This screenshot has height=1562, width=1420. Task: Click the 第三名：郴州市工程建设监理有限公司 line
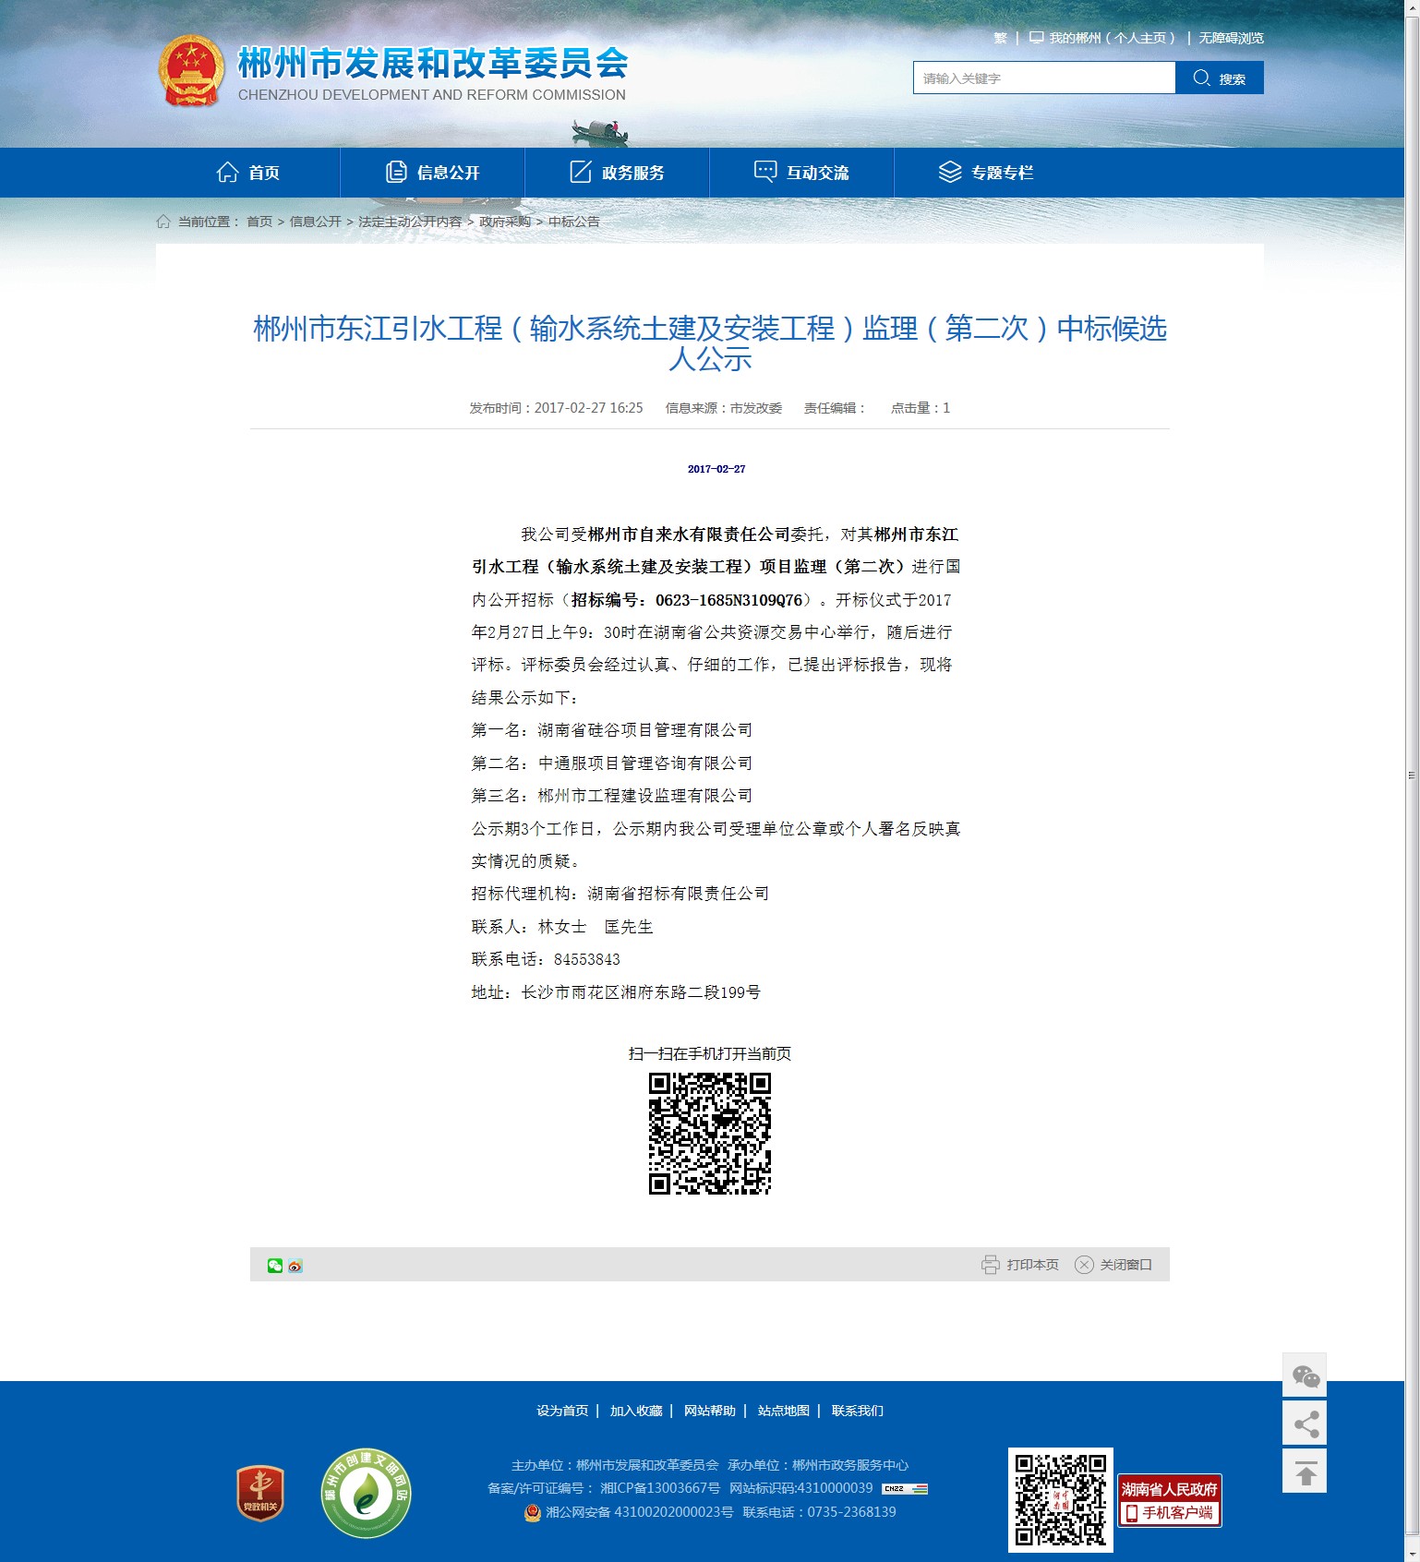coord(612,796)
